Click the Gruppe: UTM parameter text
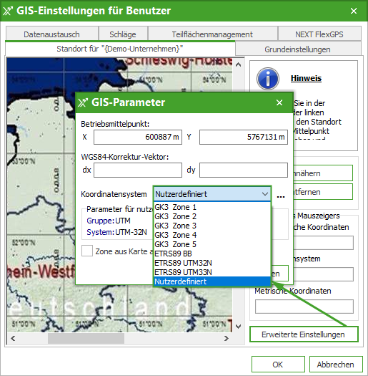The width and height of the screenshot is (368, 376). tap(109, 221)
